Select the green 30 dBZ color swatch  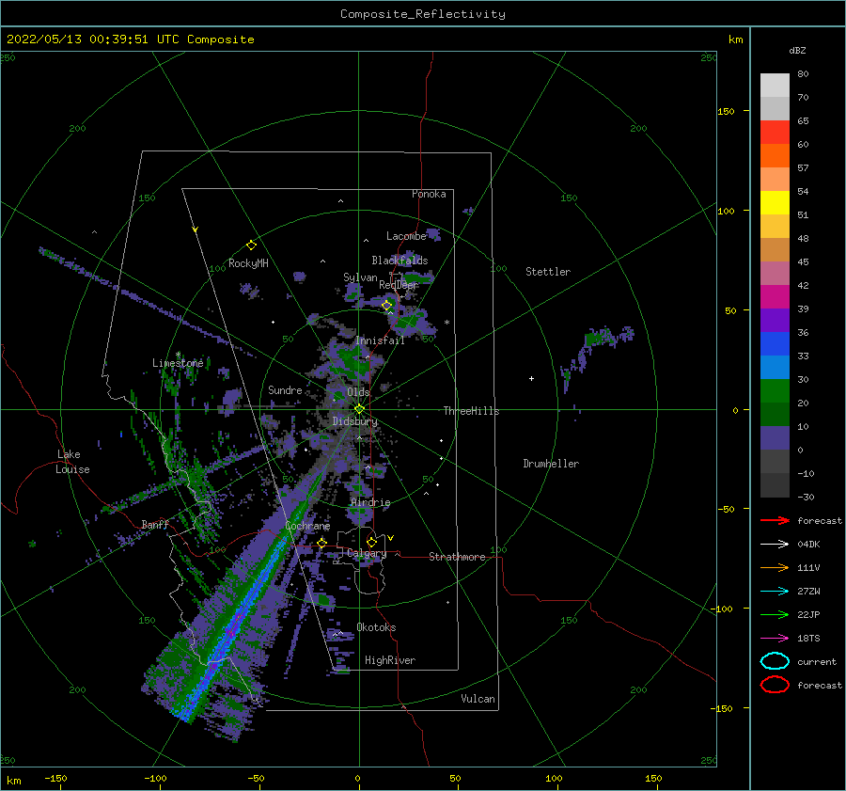coord(775,390)
